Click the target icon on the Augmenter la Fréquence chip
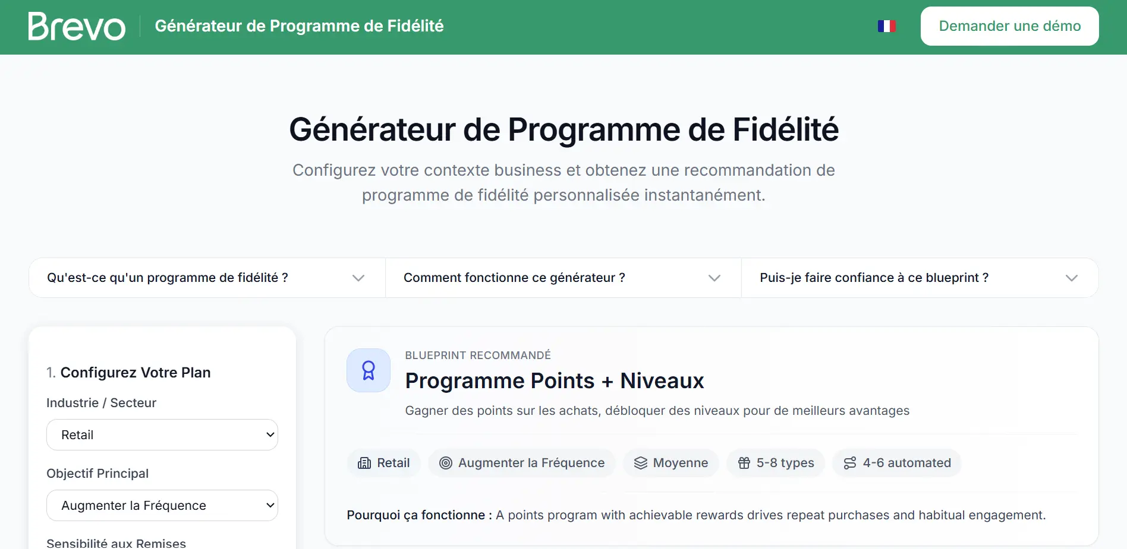1127x549 pixels. pyautogui.click(x=445, y=463)
